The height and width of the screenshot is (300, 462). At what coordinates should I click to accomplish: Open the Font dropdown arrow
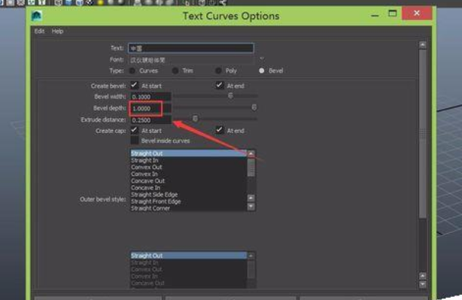tap(262, 59)
